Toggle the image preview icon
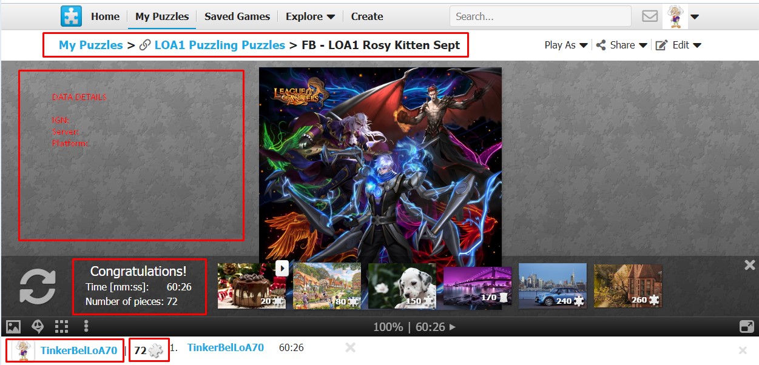 tap(13, 327)
